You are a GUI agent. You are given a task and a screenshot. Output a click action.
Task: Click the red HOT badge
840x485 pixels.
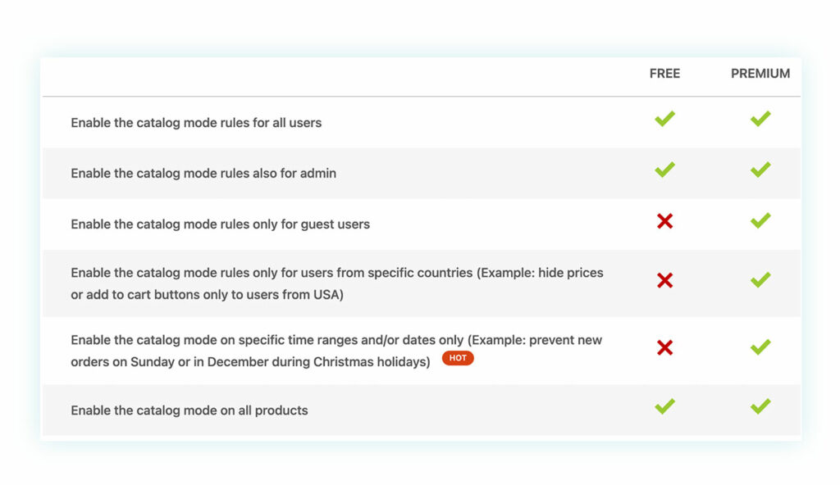[458, 359]
